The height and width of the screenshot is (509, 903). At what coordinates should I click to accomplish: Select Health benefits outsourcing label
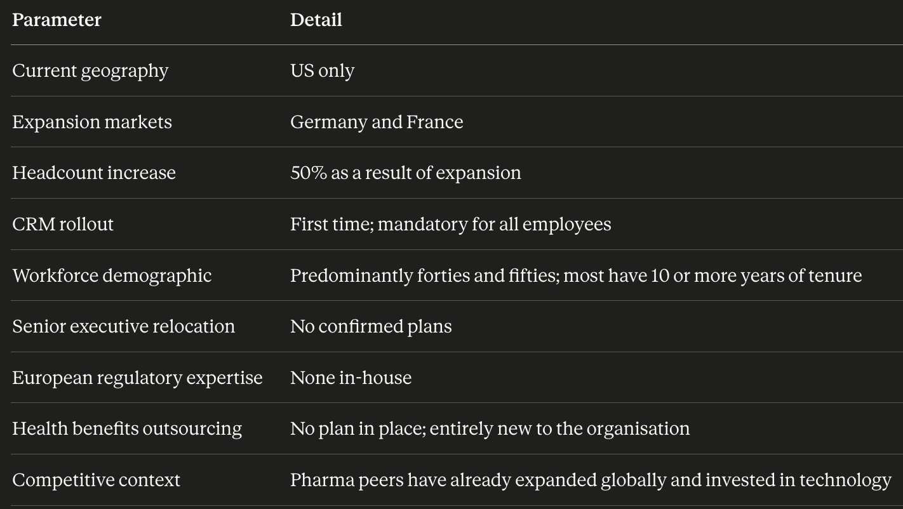127,428
